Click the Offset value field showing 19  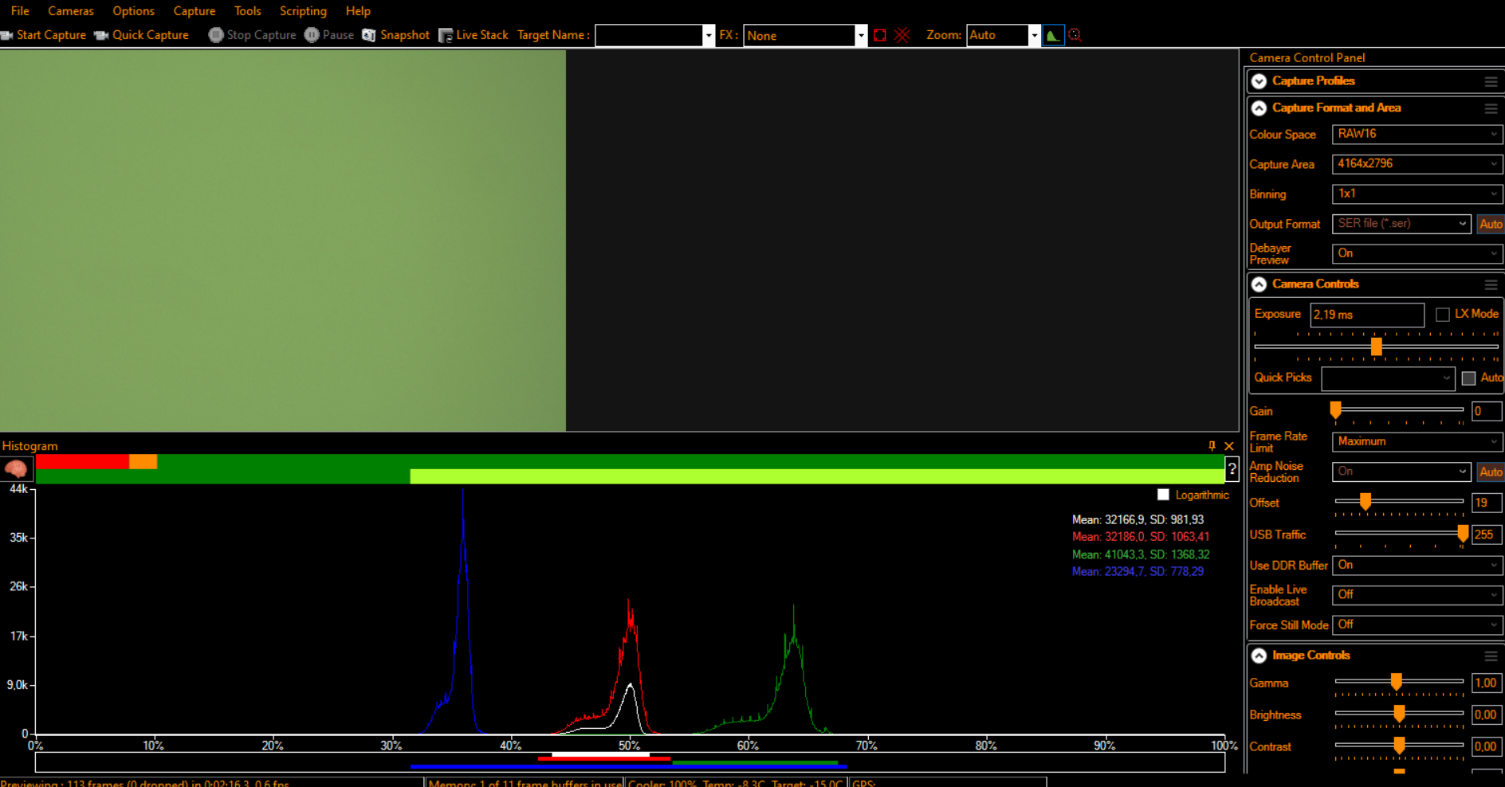1487,503
